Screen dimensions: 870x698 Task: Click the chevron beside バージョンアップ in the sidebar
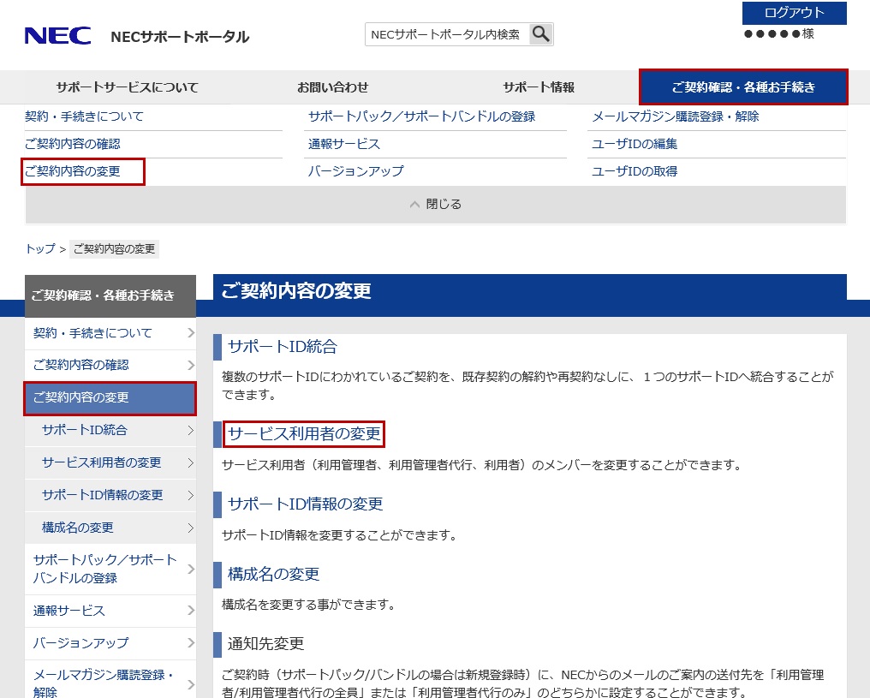pyautogui.click(x=190, y=643)
